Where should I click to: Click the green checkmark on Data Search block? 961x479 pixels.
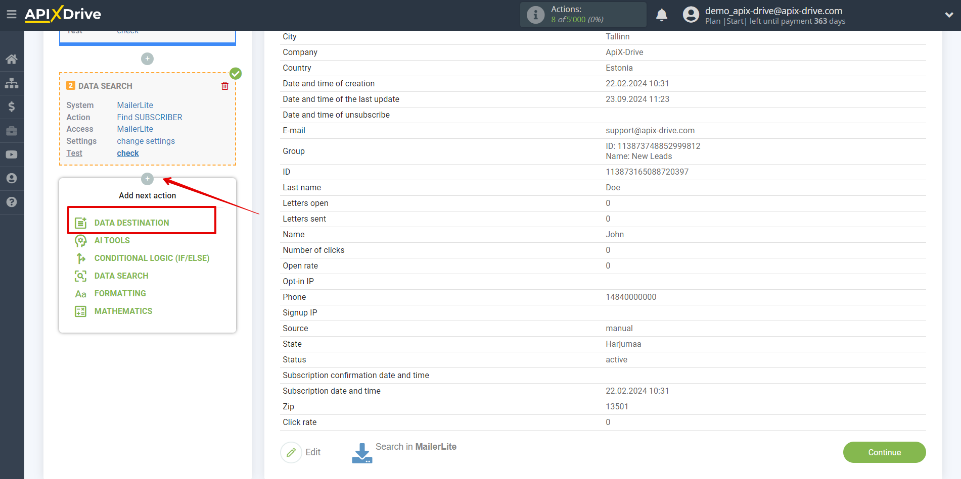[236, 74]
